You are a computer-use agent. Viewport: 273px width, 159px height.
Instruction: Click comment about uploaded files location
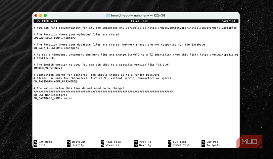76,34
